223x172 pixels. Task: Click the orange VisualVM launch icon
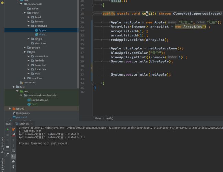[x=13, y=129]
